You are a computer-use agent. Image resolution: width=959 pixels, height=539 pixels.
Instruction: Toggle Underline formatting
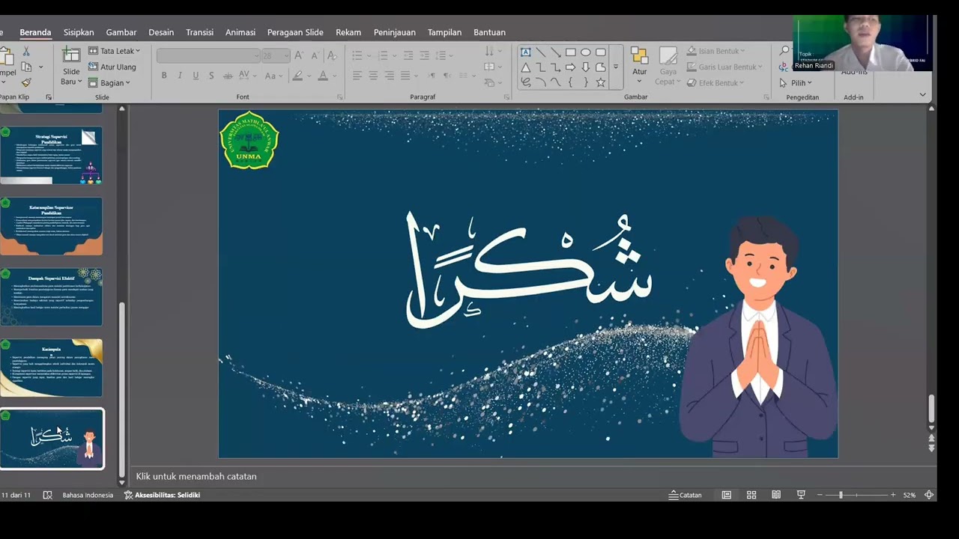point(196,76)
